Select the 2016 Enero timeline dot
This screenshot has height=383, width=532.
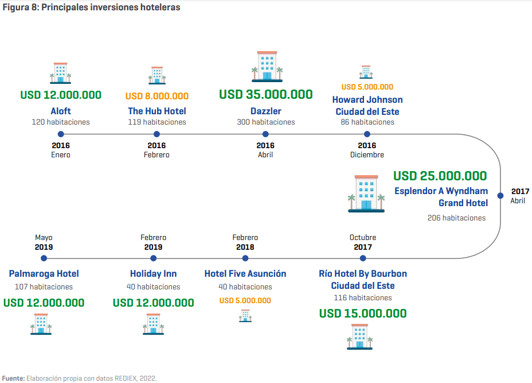click(x=61, y=134)
